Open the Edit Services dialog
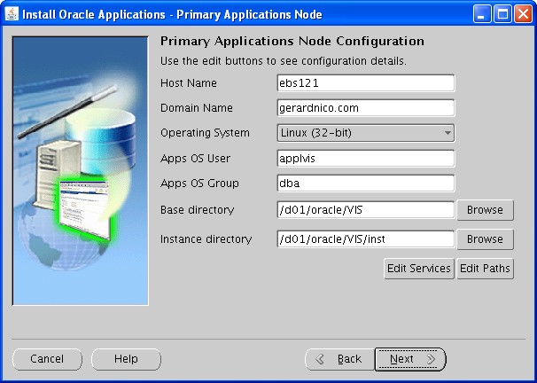Viewport: 537px width, 383px height. 419,269
